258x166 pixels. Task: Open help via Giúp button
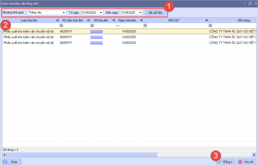click(12, 162)
